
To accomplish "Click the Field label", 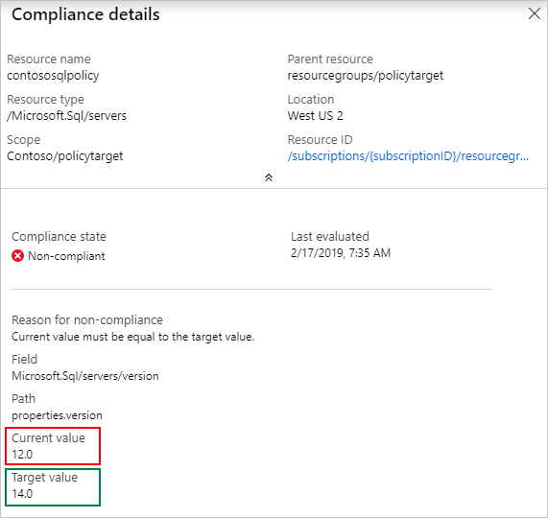I will click(x=24, y=360).
